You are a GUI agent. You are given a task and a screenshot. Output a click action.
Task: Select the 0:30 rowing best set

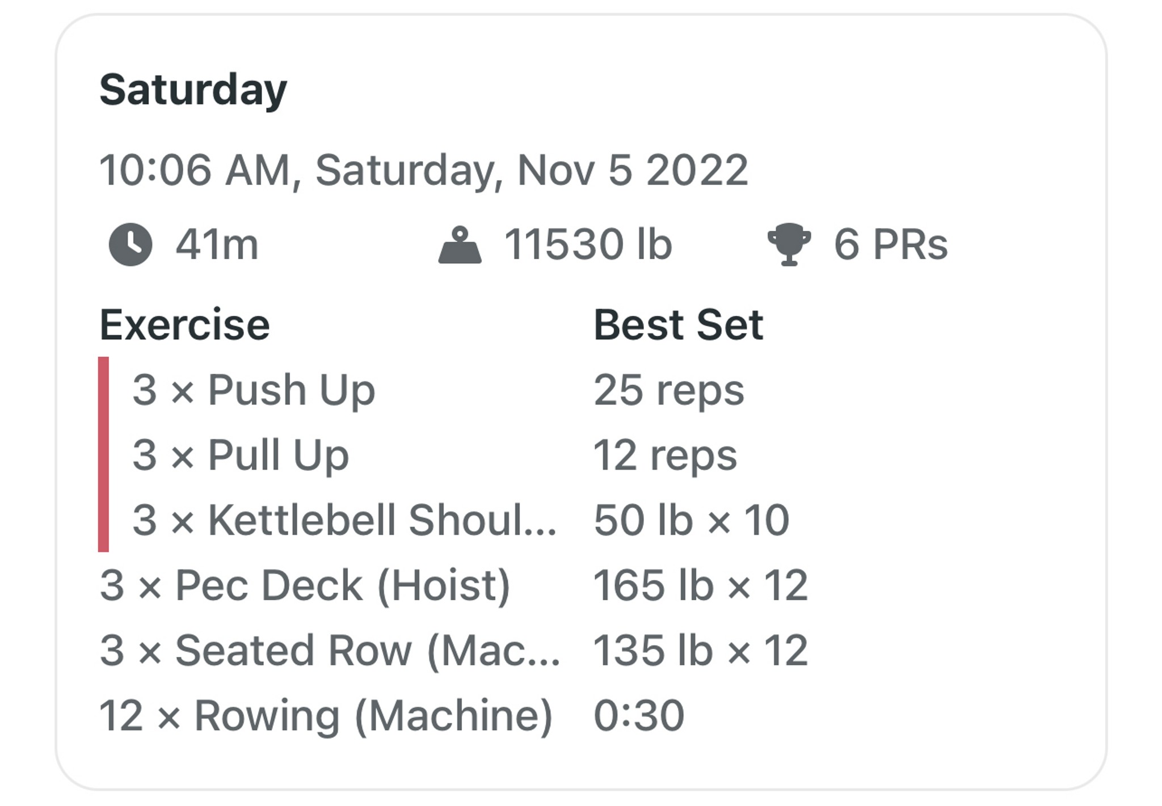click(639, 716)
